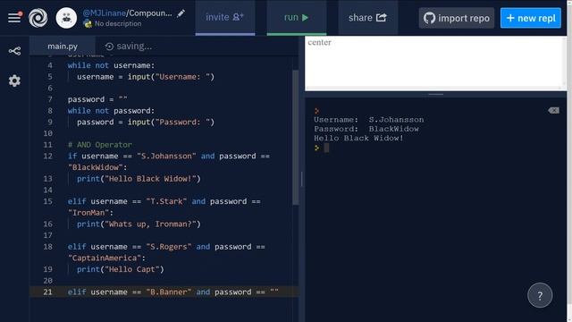The image size is (572, 322).
Task: Run the program
Action: point(297,18)
